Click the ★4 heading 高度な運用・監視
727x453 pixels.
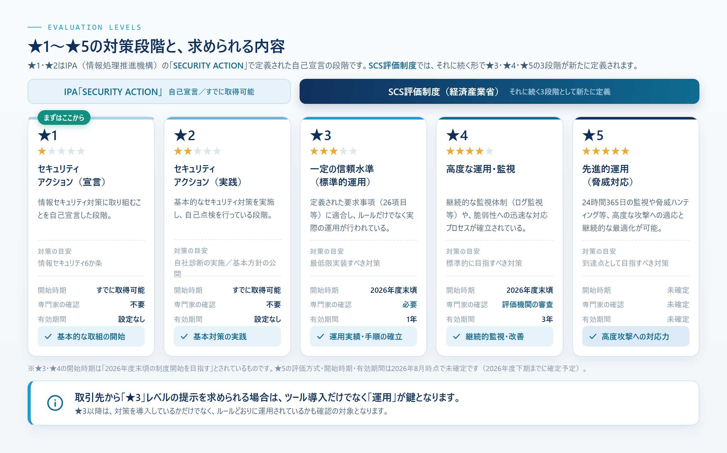coord(480,169)
